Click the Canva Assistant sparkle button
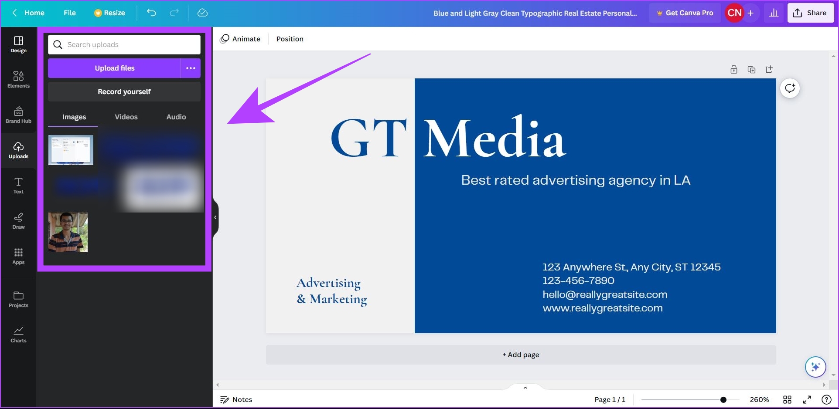The width and height of the screenshot is (839, 409). pyautogui.click(x=815, y=367)
